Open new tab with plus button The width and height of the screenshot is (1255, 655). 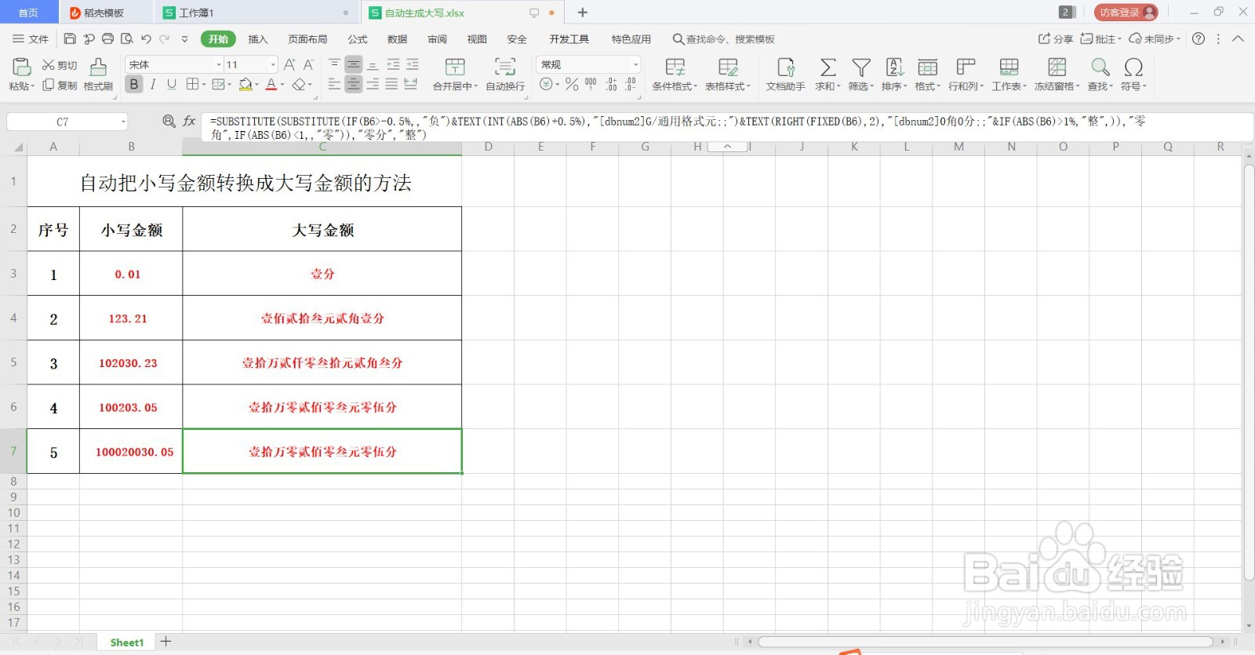coord(583,13)
